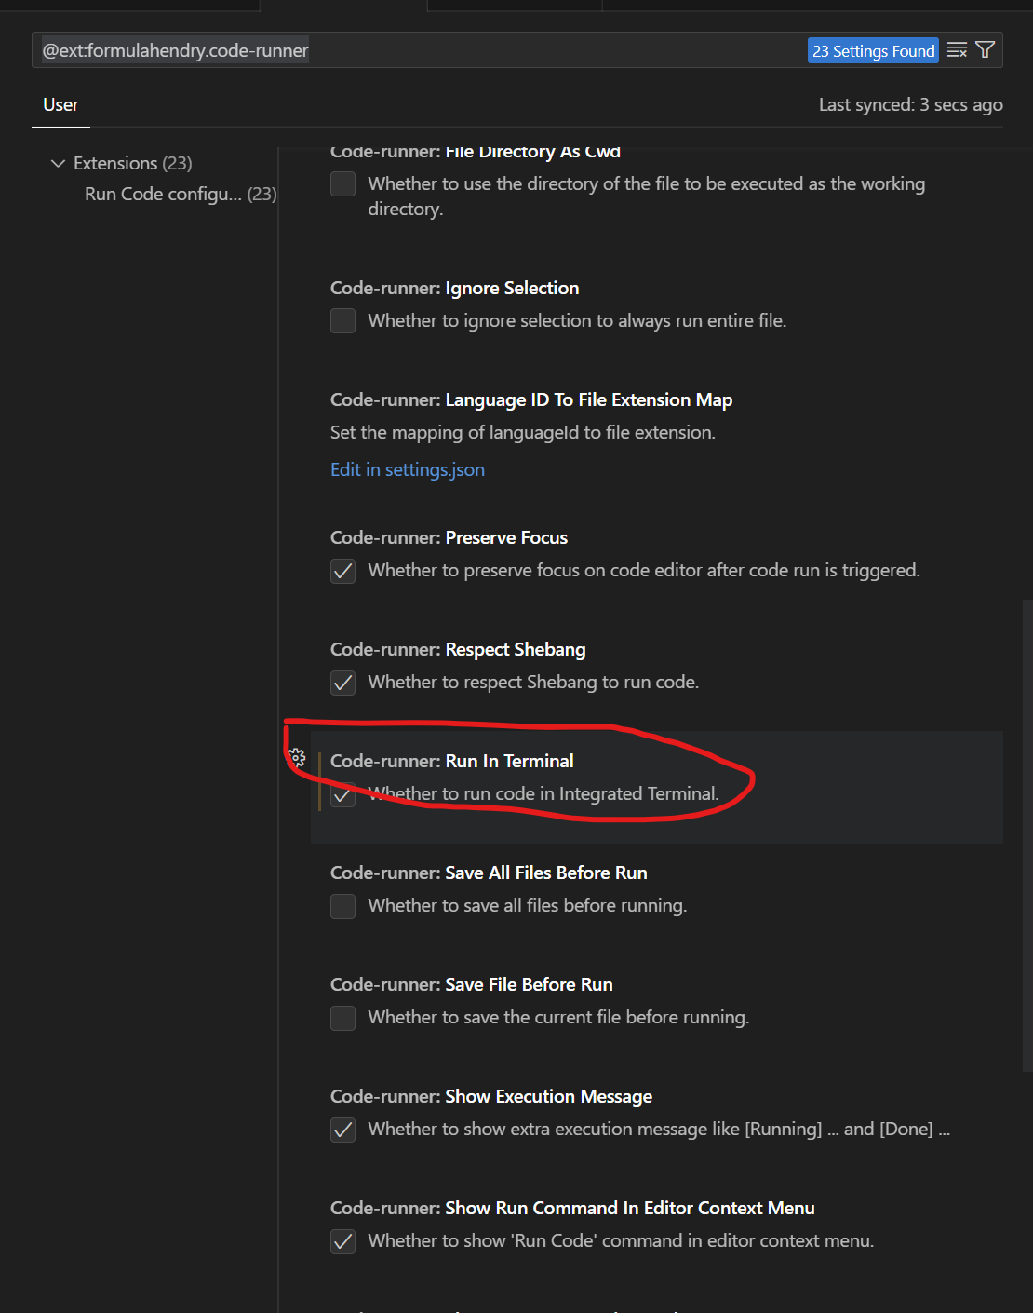Open the settings filter funnel icon
This screenshot has width=1033, height=1313.
click(986, 50)
